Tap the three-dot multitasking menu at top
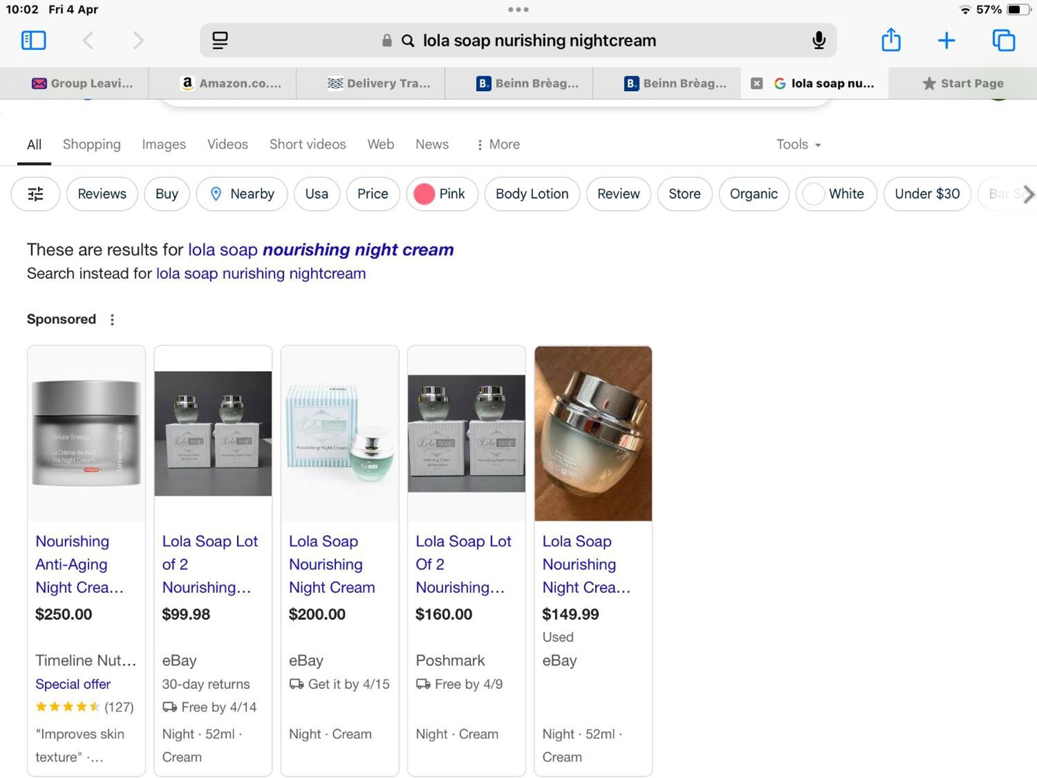The height and width of the screenshot is (778, 1037). 518,9
